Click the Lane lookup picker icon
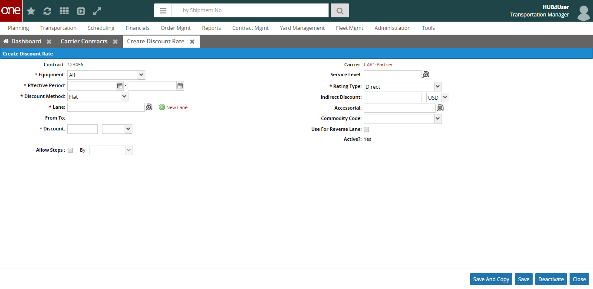The image size is (593, 289). tap(149, 107)
